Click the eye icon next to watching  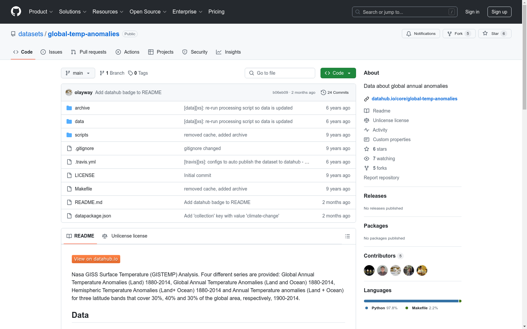tap(367, 159)
